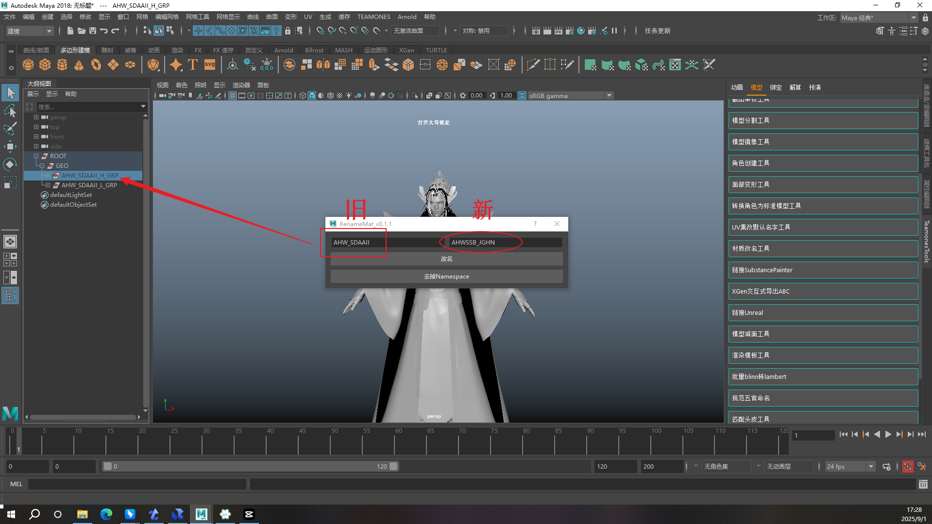The width and height of the screenshot is (932, 524).
Task: Toggle the viewport grid display icon
Action: (x=233, y=96)
